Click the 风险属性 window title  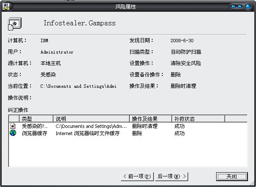125,6
